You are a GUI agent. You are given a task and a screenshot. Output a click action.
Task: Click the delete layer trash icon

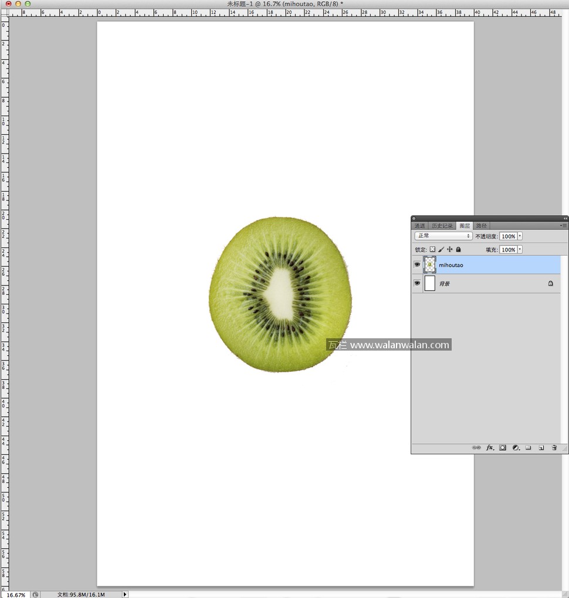pyautogui.click(x=554, y=447)
